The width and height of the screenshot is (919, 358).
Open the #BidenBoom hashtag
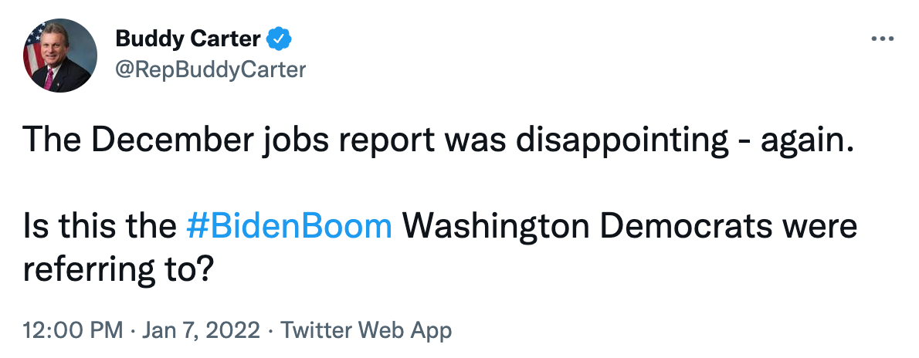[290, 226]
